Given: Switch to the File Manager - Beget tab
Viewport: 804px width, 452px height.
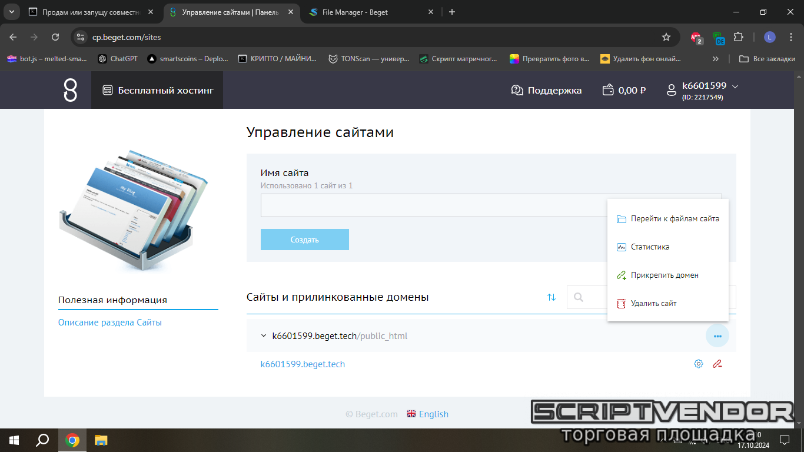Looking at the screenshot, I should 372,12.
